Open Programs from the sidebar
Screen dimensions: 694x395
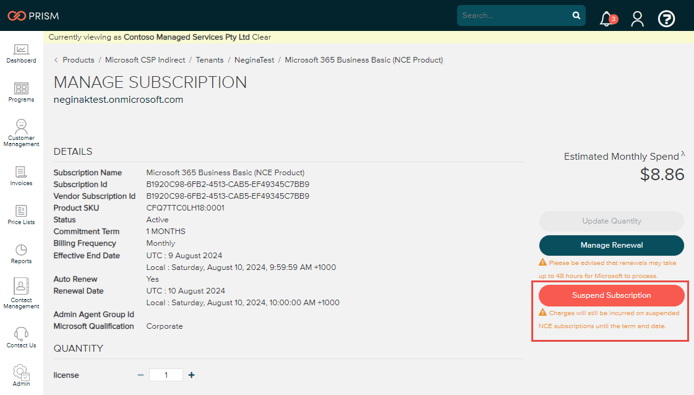pyautogui.click(x=21, y=92)
